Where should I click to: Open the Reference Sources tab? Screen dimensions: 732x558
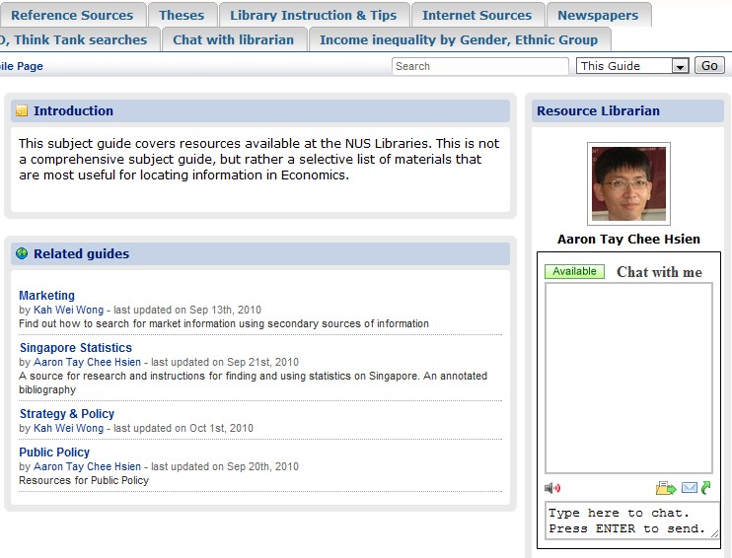point(72,15)
